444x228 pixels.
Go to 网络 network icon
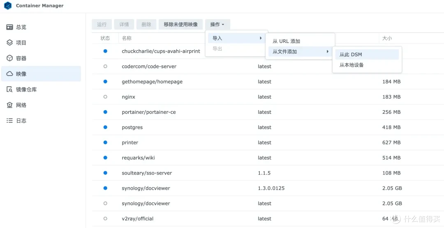(10, 105)
